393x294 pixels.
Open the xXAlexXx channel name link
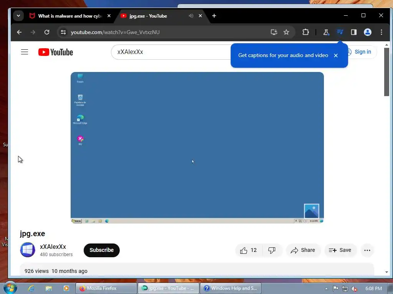[x=53, y=247]
